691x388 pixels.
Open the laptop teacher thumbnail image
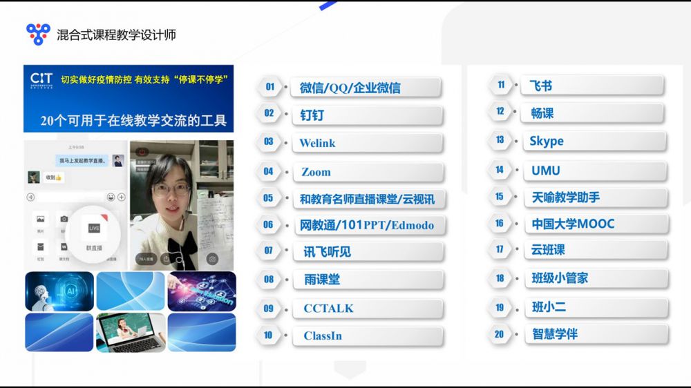click(131, 333)
